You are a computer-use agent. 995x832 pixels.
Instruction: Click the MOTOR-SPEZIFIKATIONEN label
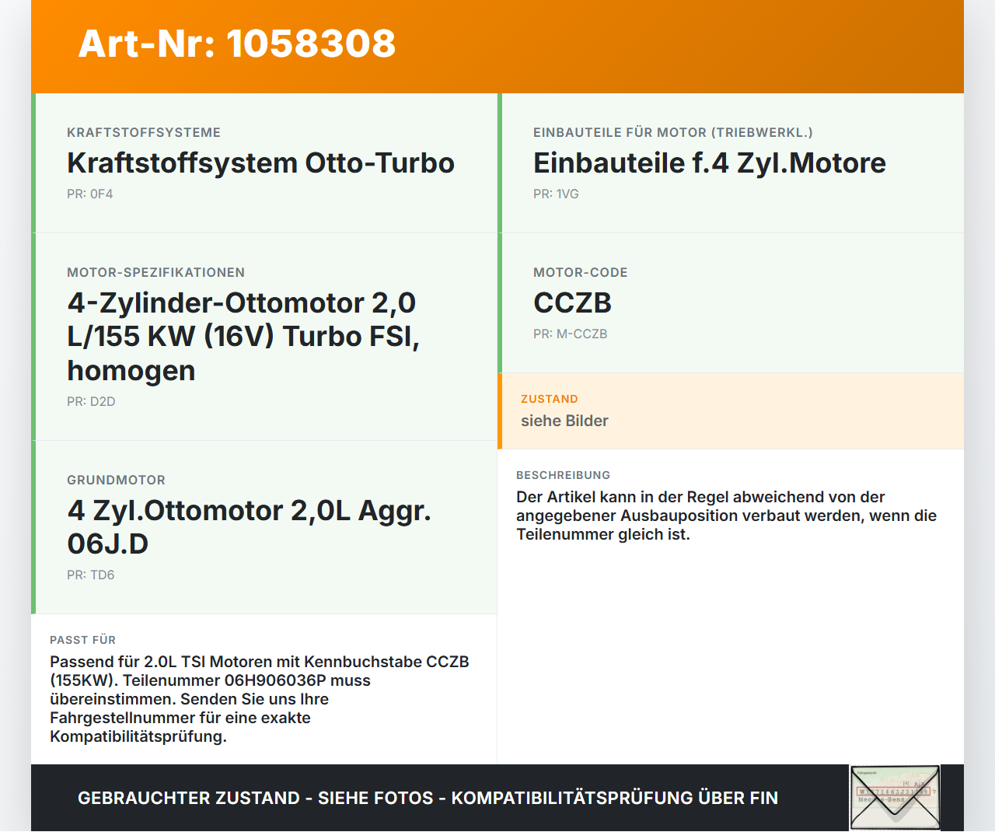(x=156, y=272)
